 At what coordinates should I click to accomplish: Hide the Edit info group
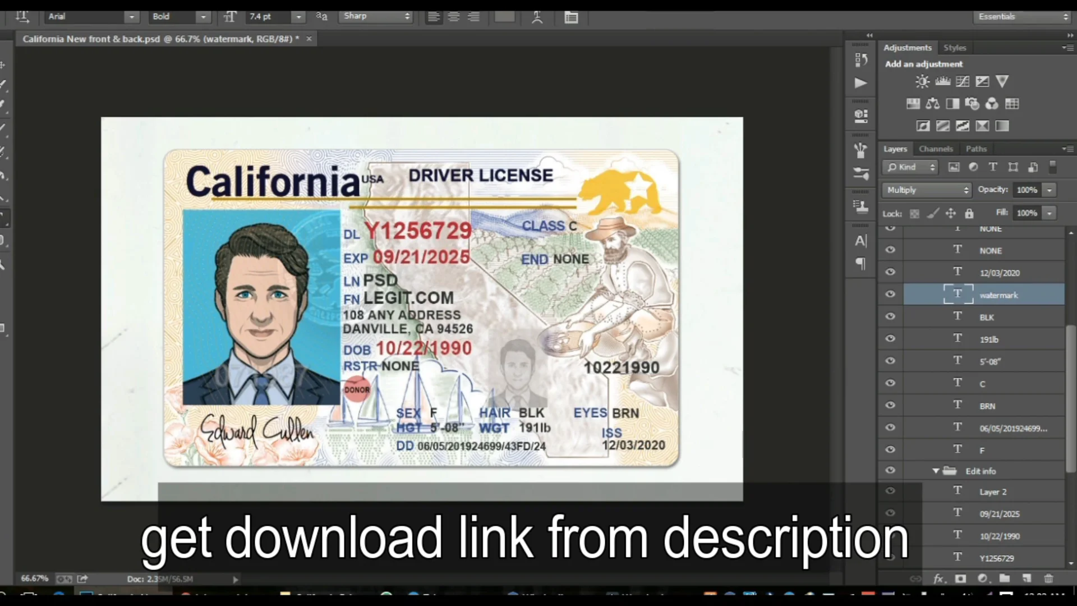(890, 470)
